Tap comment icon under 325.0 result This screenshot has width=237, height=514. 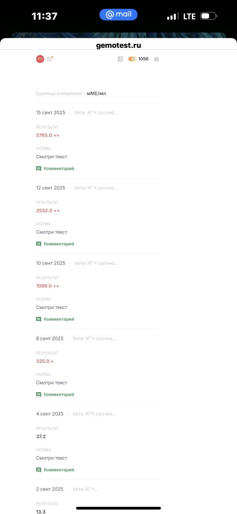point(39,395)
